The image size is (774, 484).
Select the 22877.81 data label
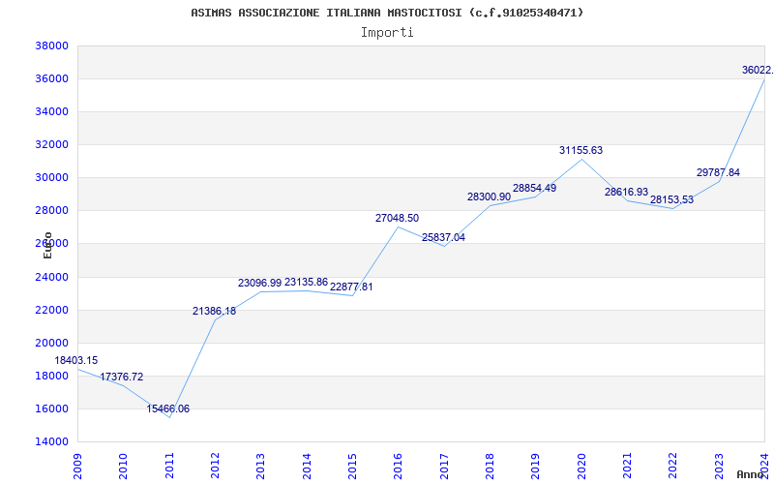(x=351, y=287)
